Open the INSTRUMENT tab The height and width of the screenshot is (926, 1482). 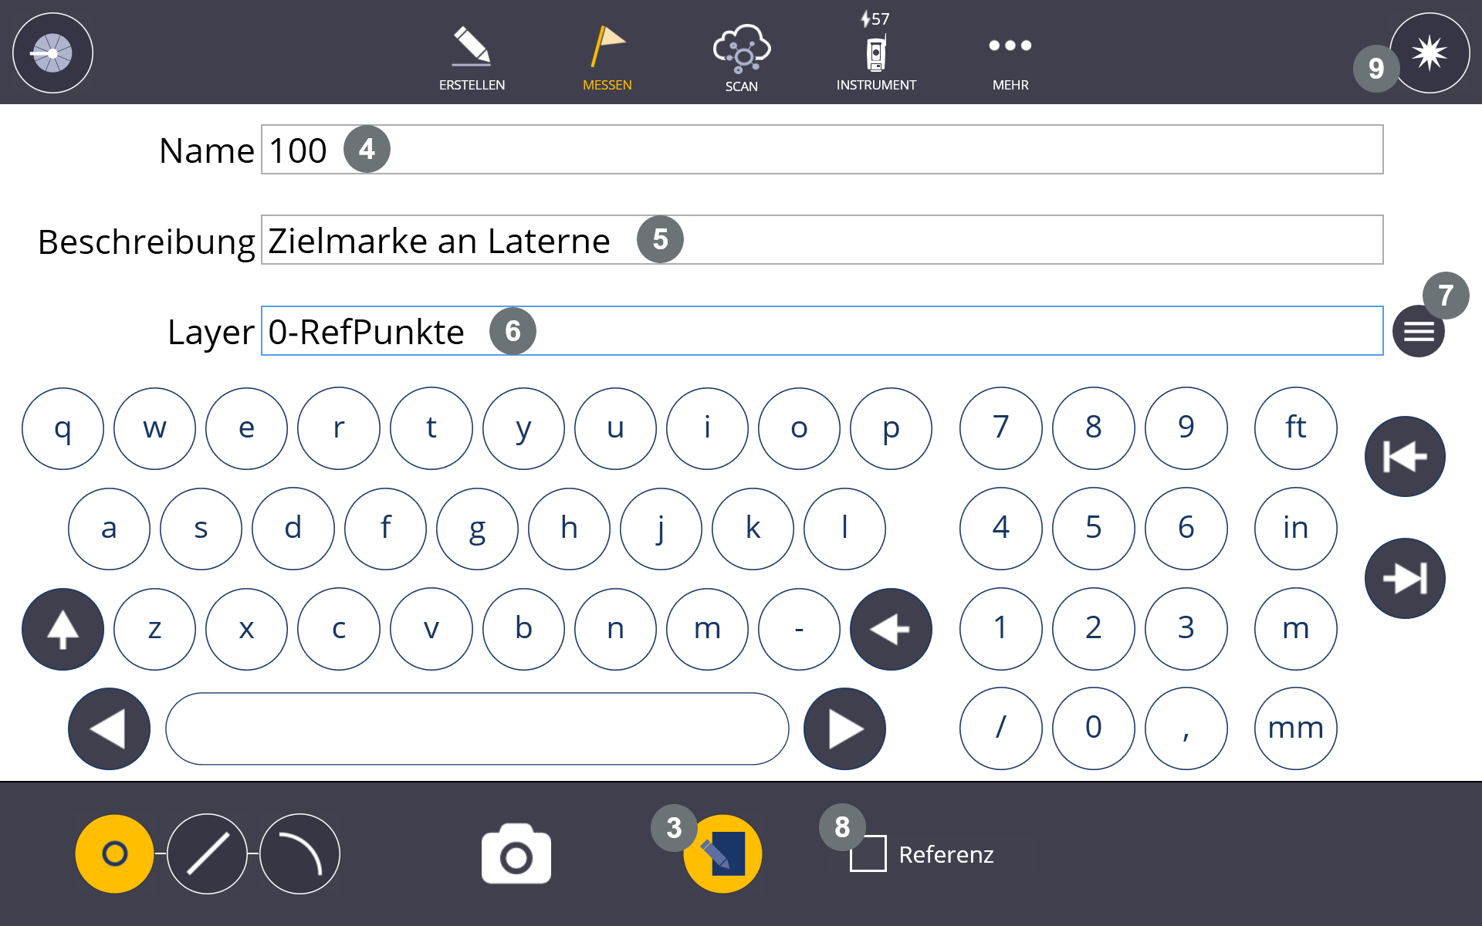click(876, 58)
